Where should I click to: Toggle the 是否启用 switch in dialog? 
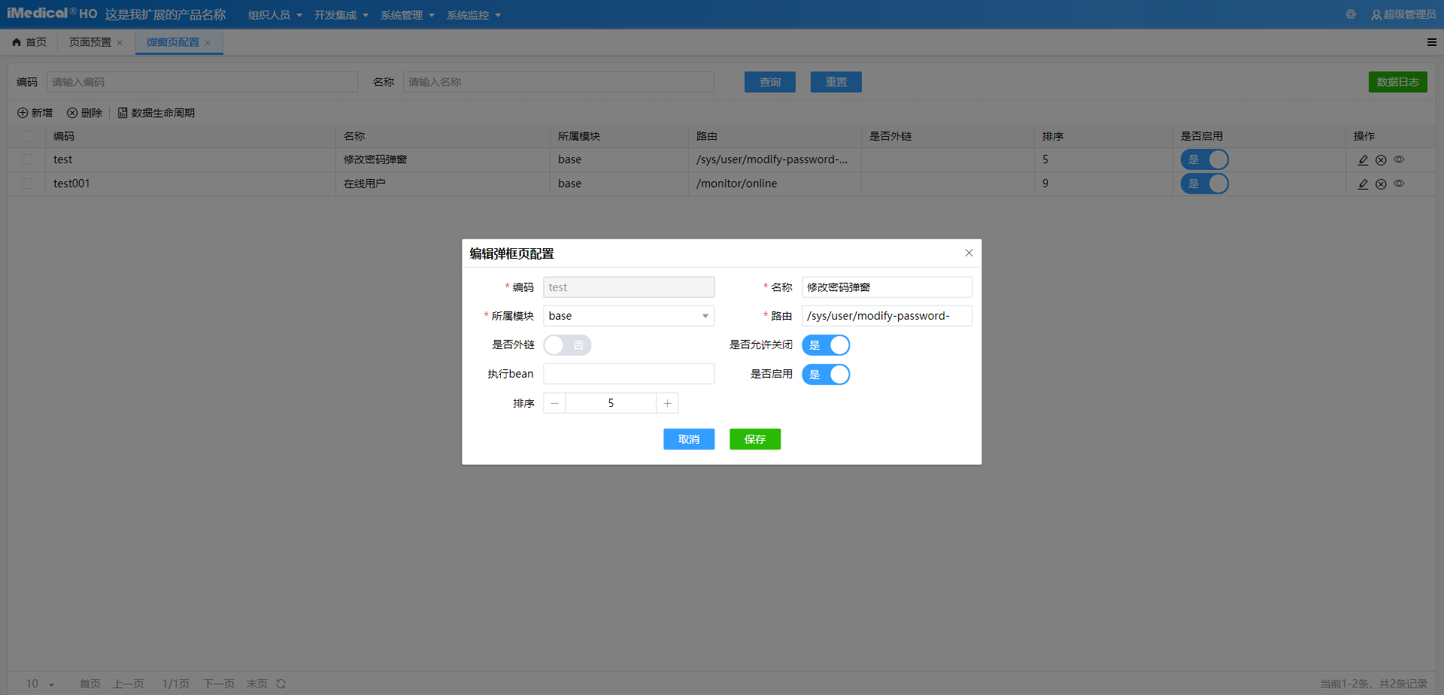point(826,375)
